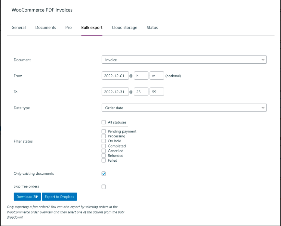
Task: Open the Cloud storage tab
Action: point(124,28)
